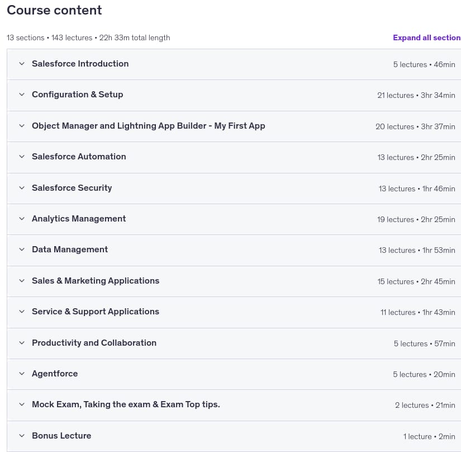Click '5 lectures • 57min' text
461x452 pixels.
(425, 343)
